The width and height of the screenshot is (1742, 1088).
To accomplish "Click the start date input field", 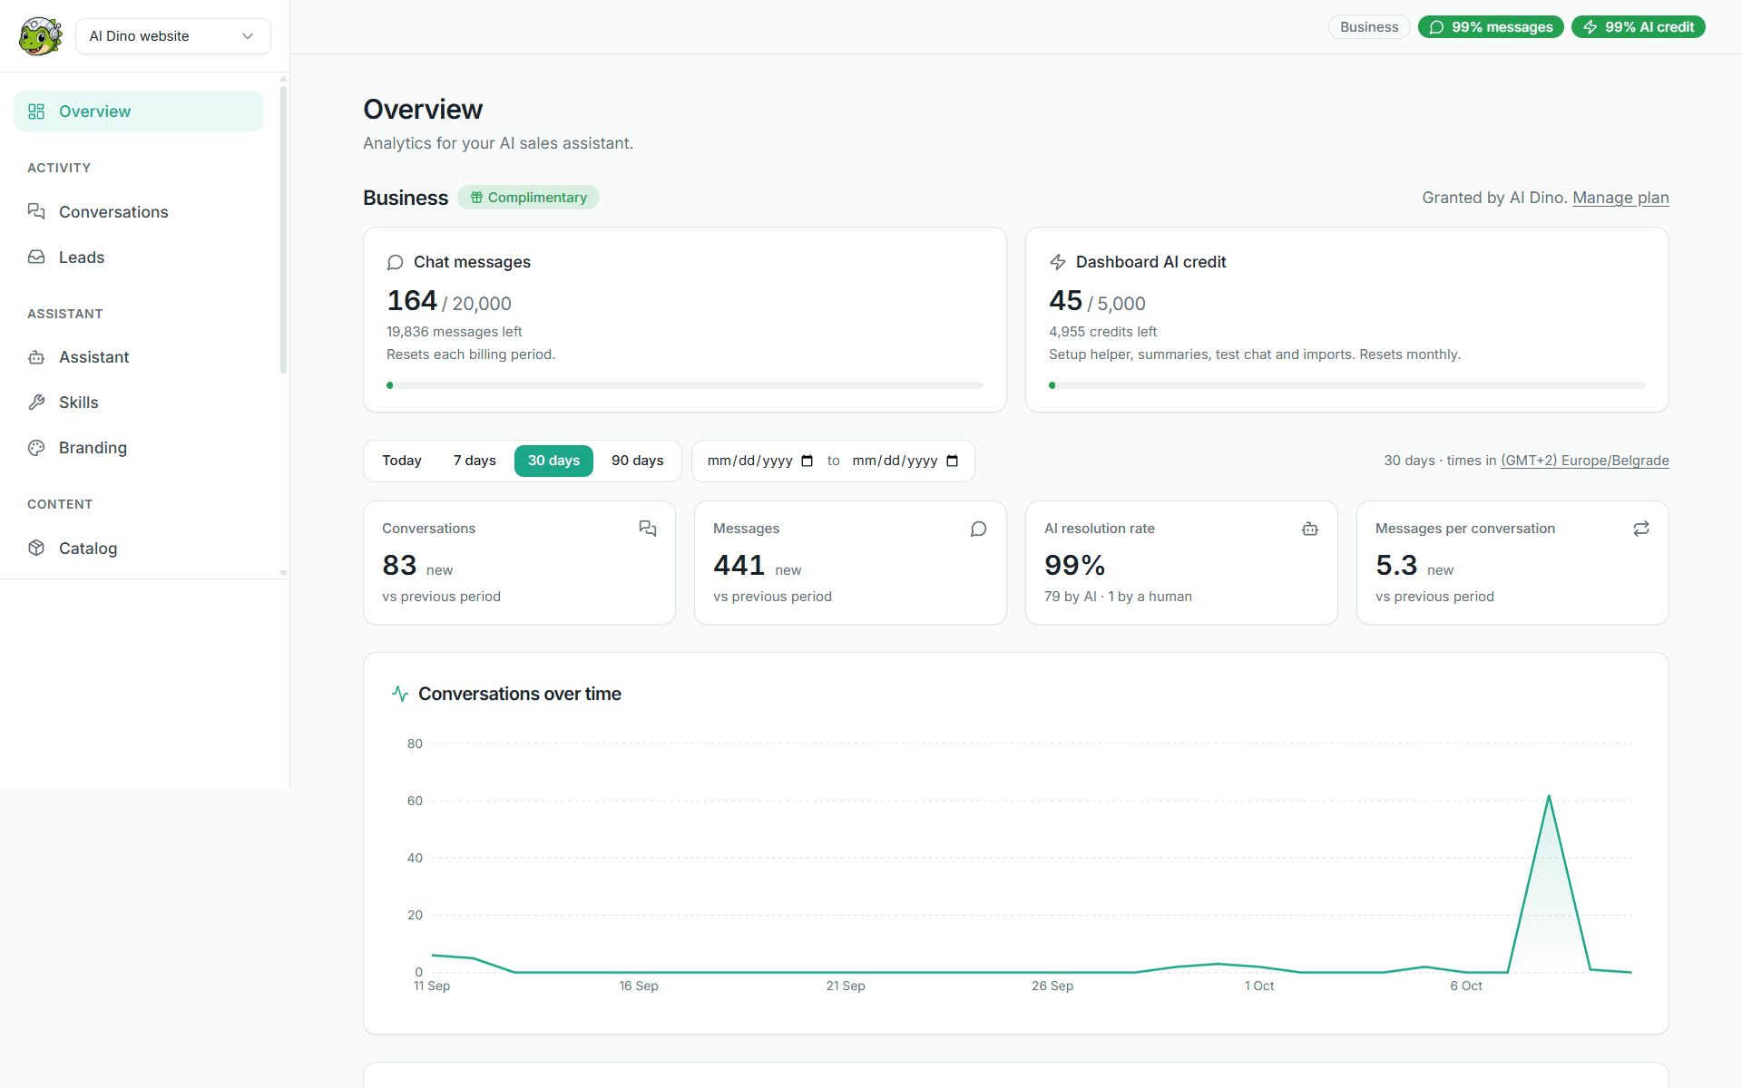I will [x=760, y=461].
